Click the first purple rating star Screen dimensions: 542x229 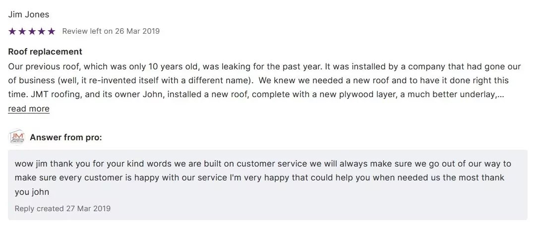coord(12,31)
